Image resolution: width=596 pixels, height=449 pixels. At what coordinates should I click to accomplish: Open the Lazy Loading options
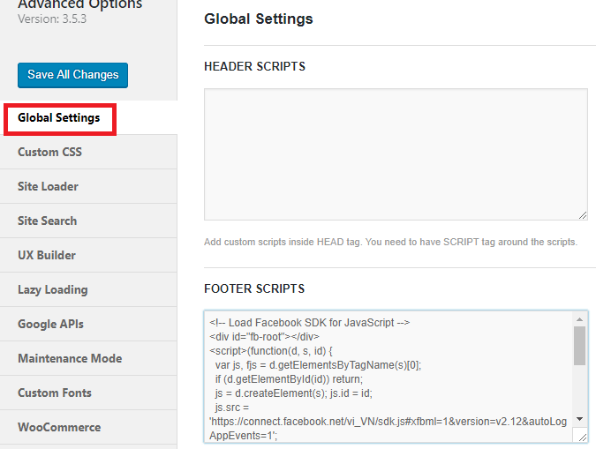coord(88,290)
